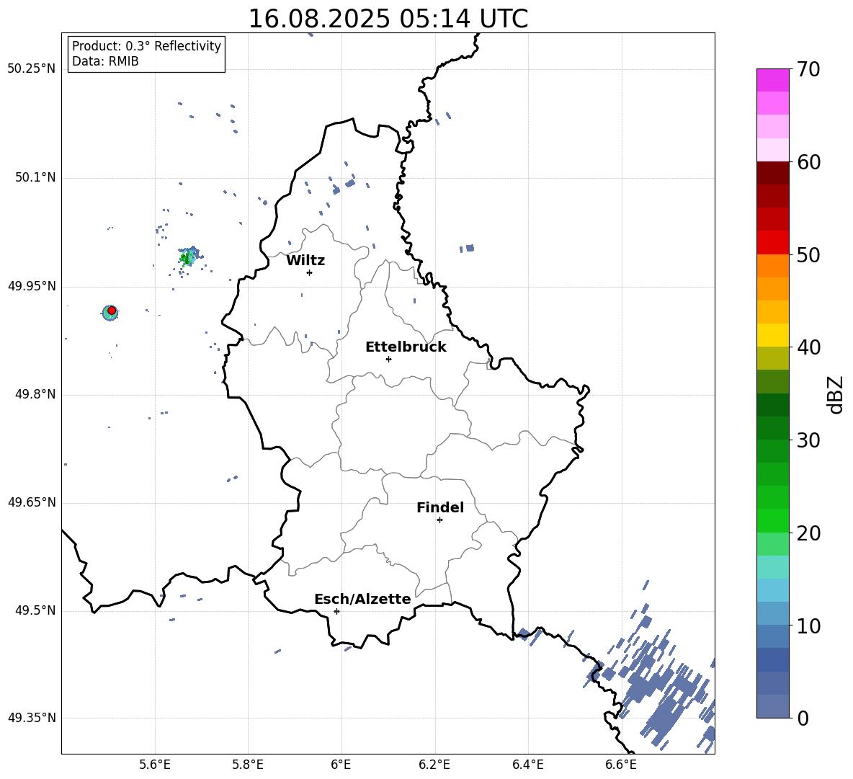Click the 5.8°E longitude label
The width and height of the screenshot is (853, 779).
248,765
